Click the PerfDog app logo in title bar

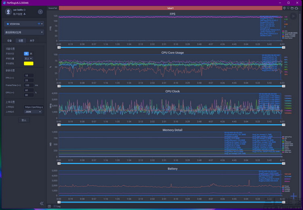4,3
